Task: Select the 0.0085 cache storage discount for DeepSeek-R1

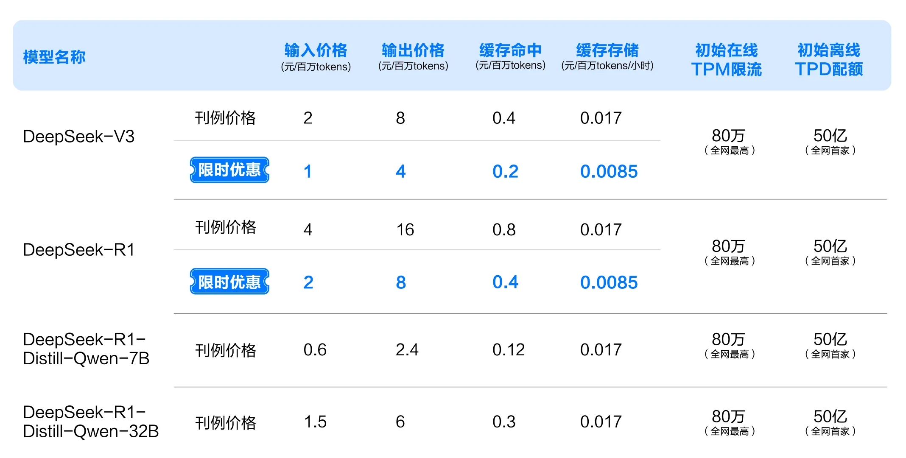Action: [x=609, y=282]
